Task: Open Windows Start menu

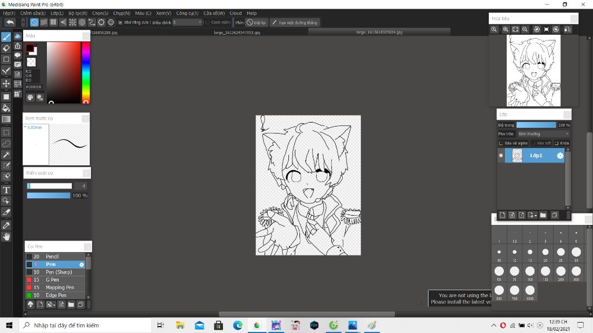Action: [x=9, y=325]
